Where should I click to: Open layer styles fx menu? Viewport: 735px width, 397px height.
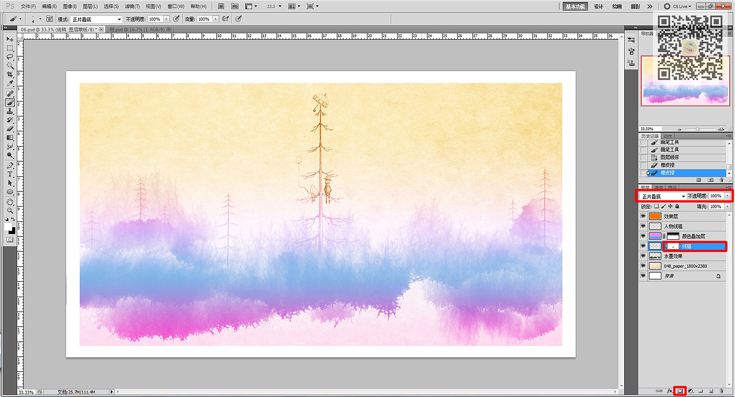[x=669, y=391]
